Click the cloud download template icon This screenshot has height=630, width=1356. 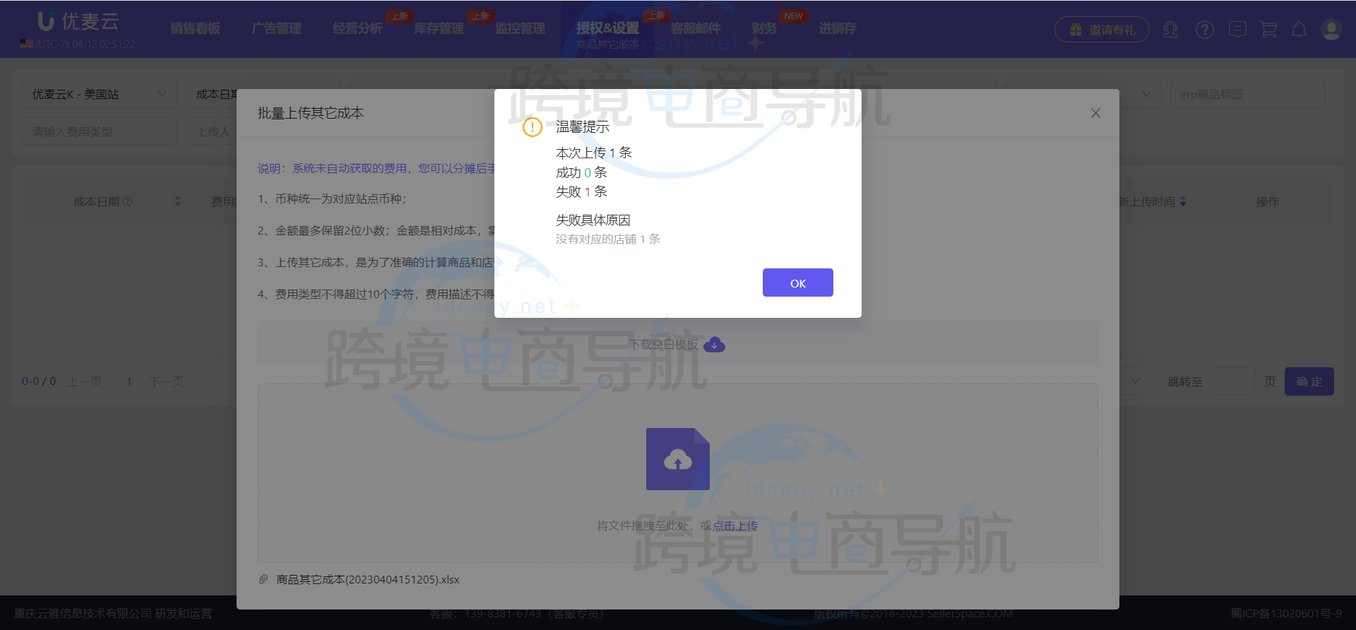click(714, 345)
